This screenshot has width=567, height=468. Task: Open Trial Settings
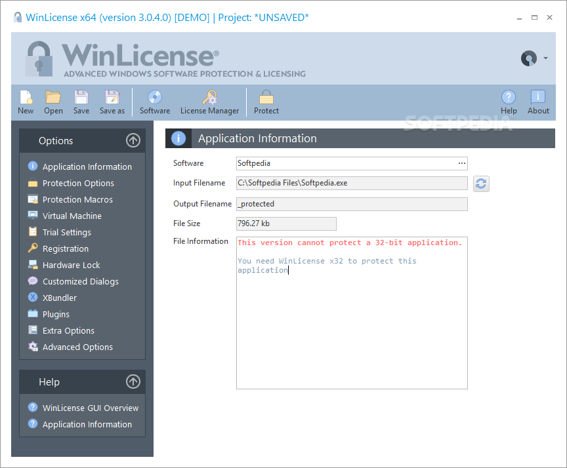click(66, 232)
